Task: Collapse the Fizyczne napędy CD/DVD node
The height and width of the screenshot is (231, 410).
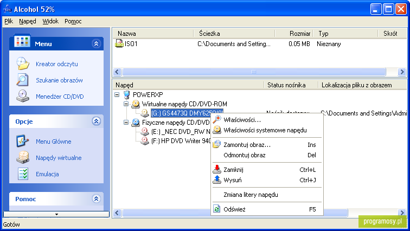Action: click(x=126, y=122)
